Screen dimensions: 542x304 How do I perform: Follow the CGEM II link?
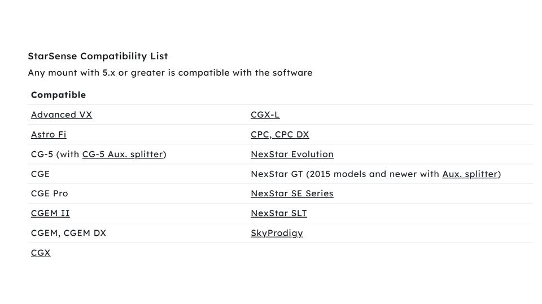[50, 213]
